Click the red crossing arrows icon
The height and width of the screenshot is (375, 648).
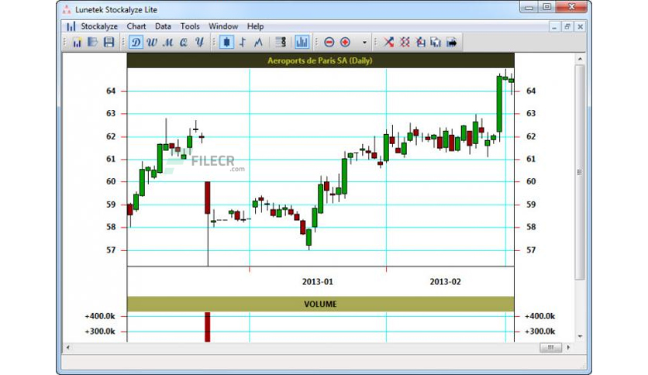tap(388, 42)
